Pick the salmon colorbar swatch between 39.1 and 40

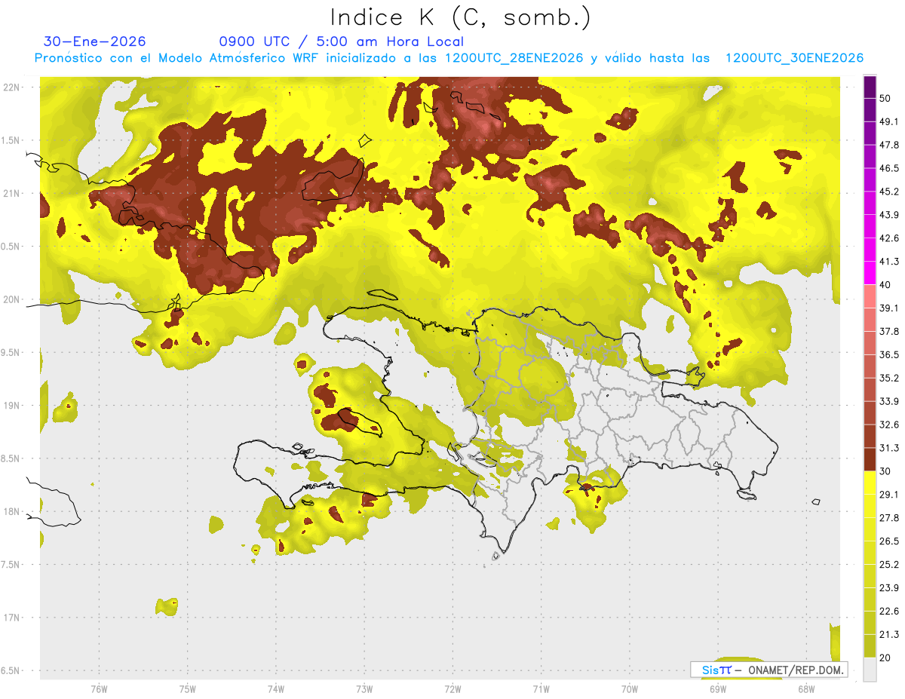click(x=870, y=296)
